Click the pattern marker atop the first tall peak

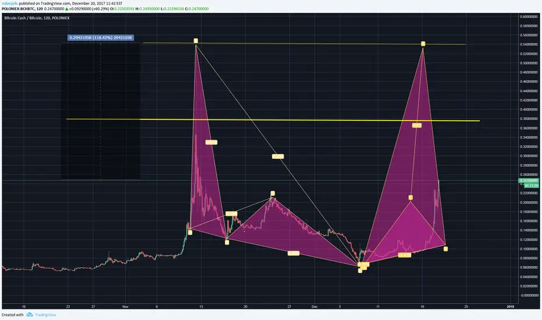[x=195, y=41]
